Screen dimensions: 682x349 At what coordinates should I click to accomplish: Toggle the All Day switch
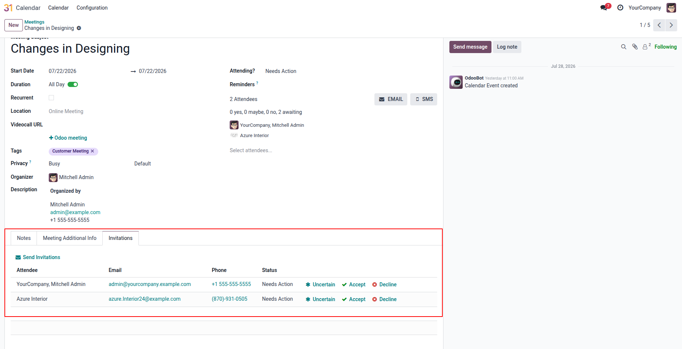pos(73,84)
